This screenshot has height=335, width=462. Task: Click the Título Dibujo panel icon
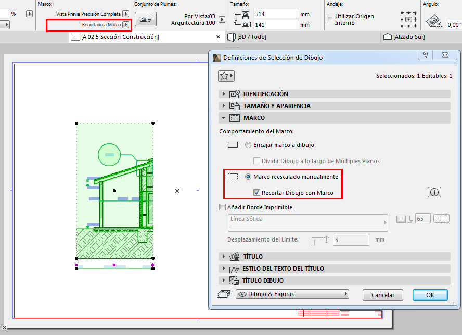pyautogui.click(x=234, y=280)
